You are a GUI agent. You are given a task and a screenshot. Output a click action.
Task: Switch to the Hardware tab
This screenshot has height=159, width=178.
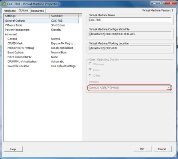(x=9, y=11)
